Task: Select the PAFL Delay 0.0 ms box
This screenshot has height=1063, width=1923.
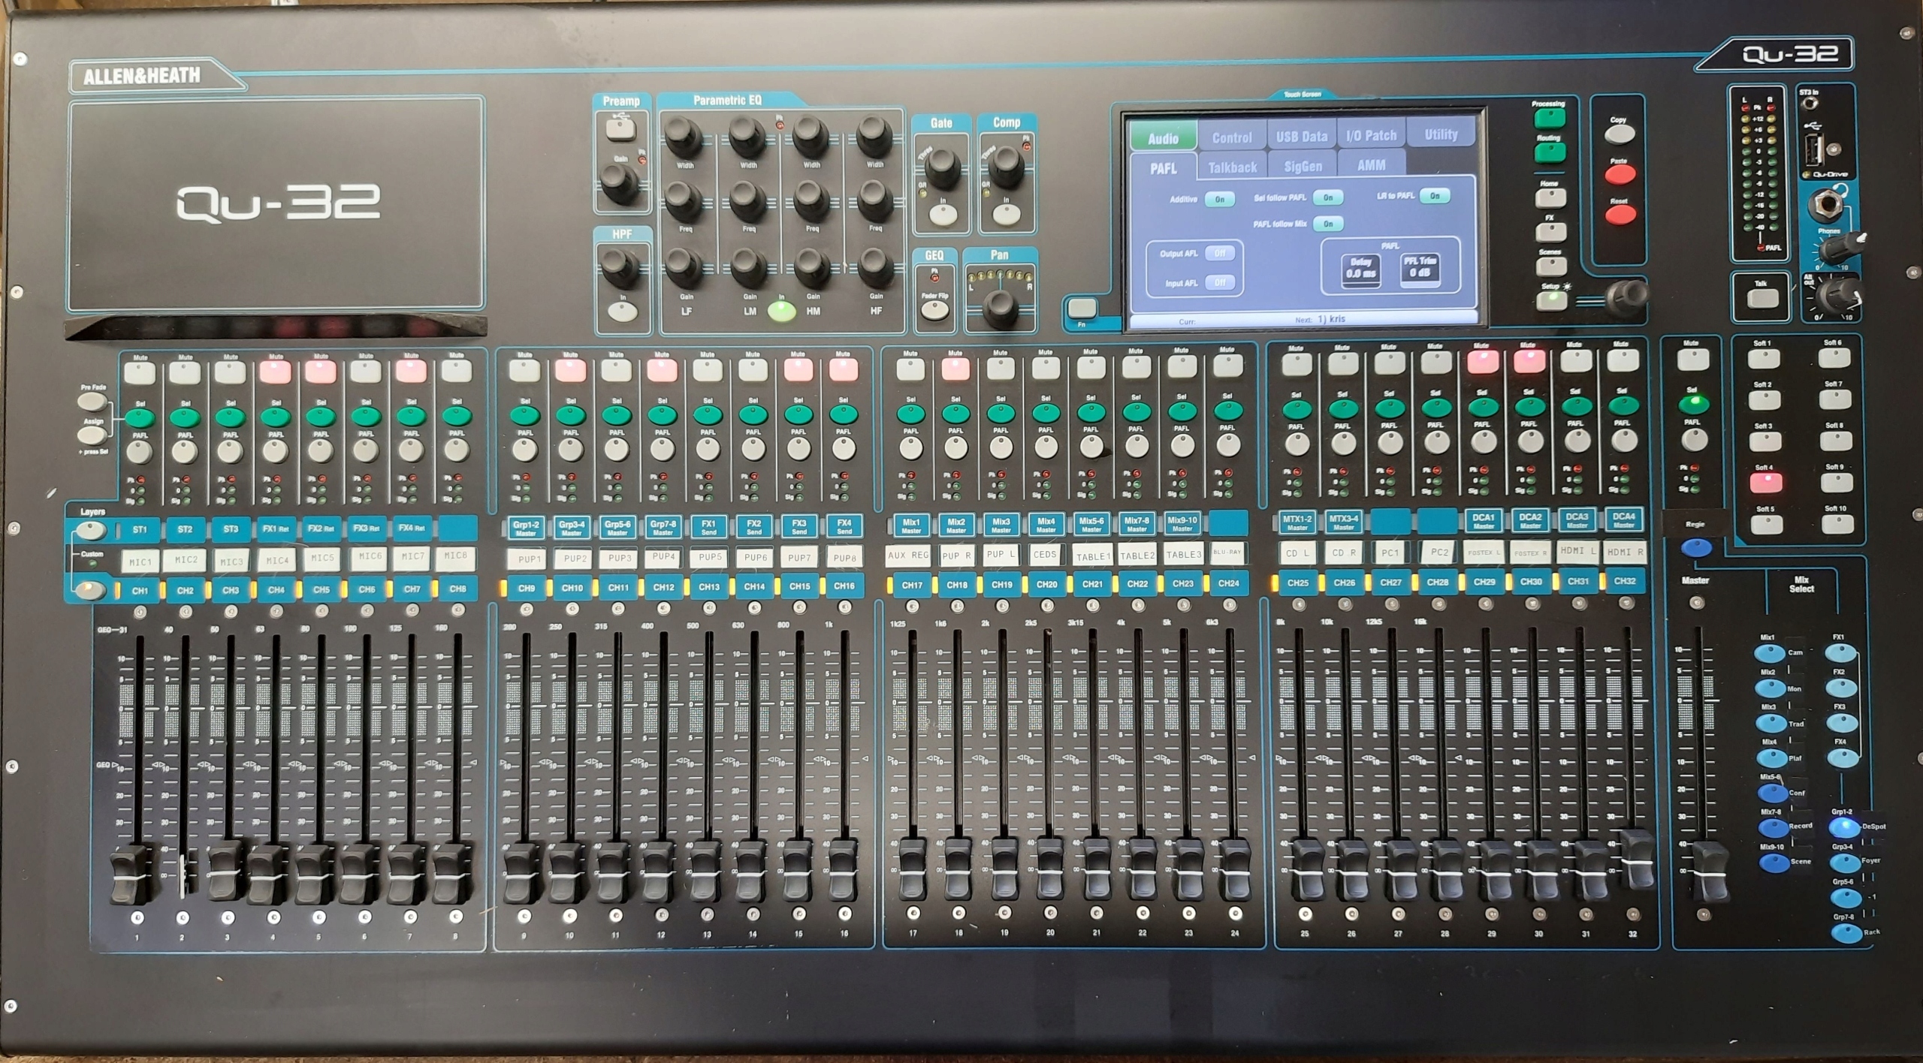Action: click(1361, 269)
